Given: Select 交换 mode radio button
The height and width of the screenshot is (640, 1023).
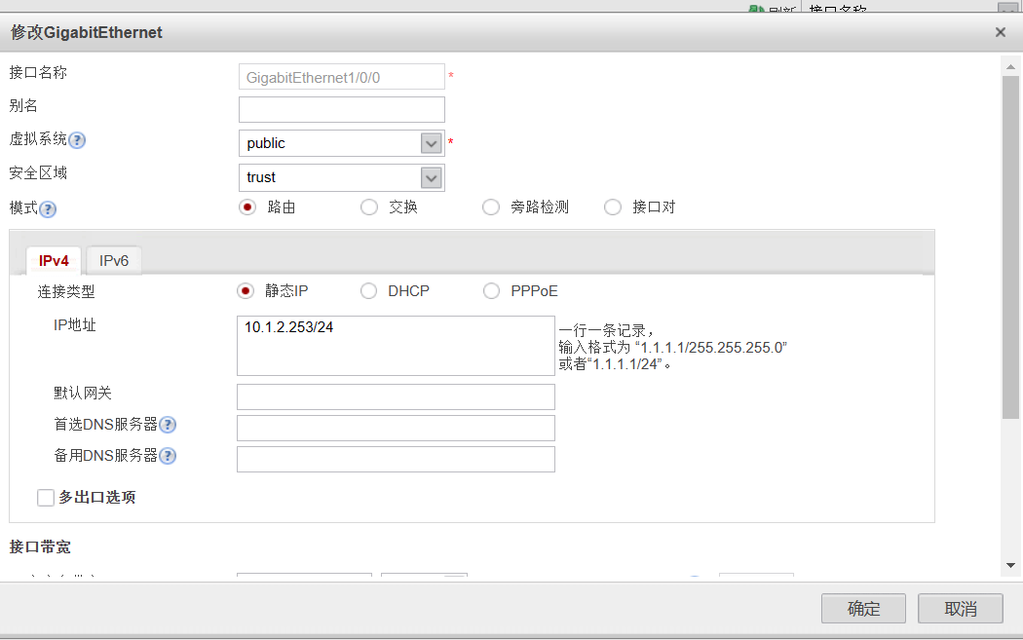Looking at the screenshot, I should tap(369, 207).
